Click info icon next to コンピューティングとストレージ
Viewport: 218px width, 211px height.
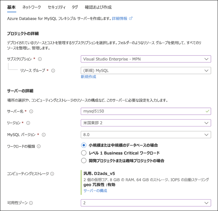click(x=52, y=174)
